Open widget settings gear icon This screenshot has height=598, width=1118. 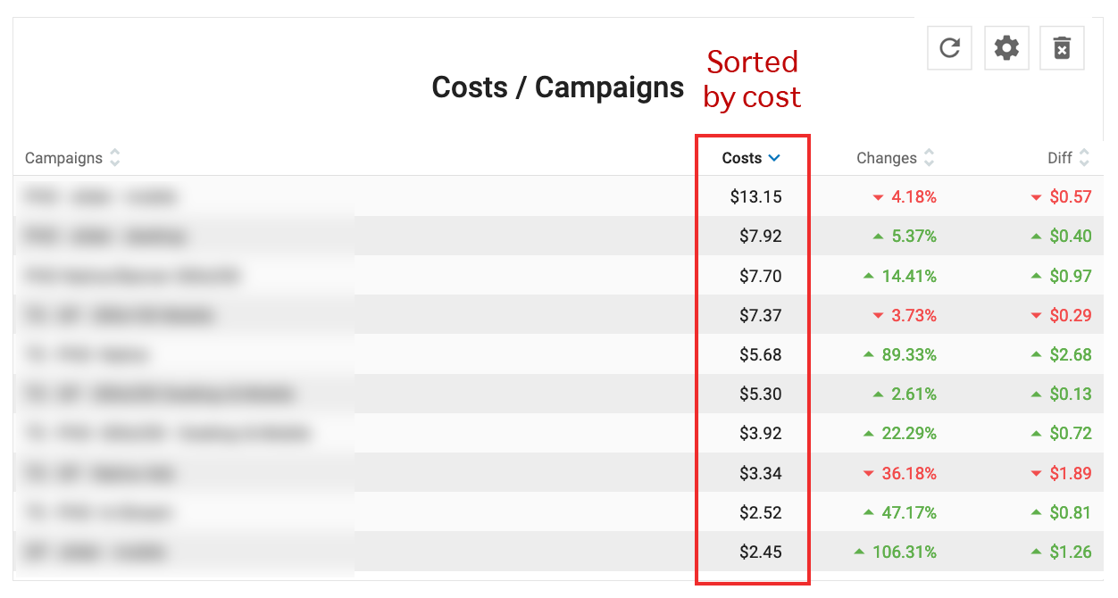pos(1006,47)
